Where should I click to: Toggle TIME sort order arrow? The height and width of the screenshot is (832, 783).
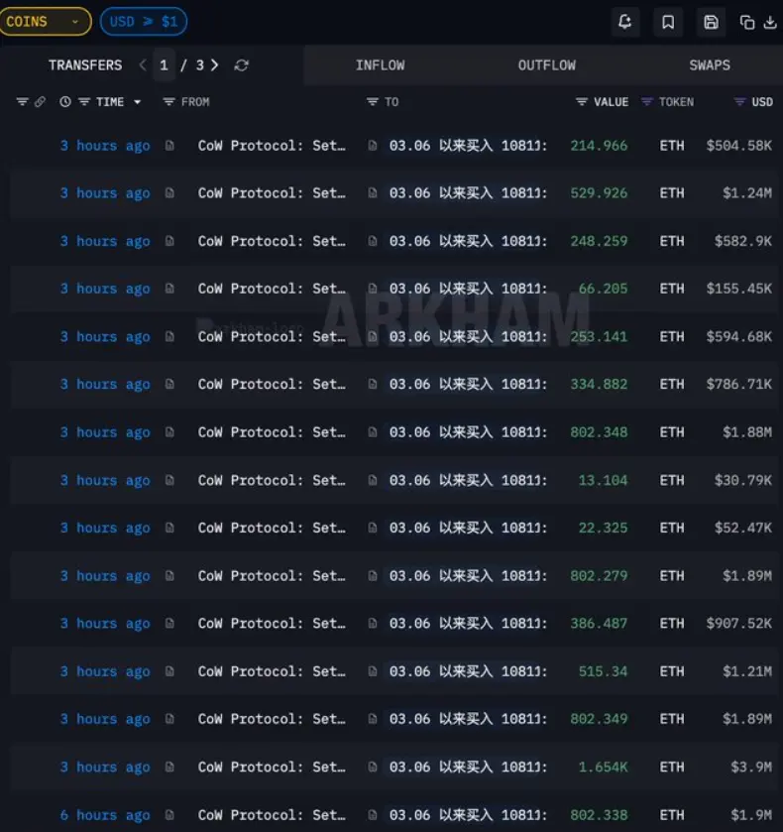point(138,102)
